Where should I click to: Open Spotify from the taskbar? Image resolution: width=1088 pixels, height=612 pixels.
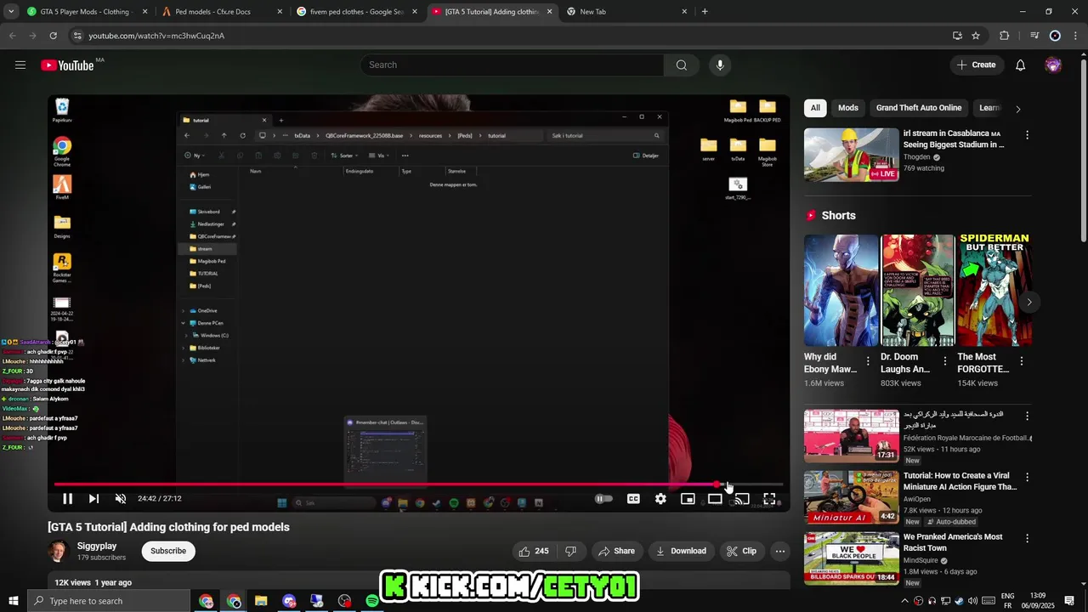coord(372,601)
